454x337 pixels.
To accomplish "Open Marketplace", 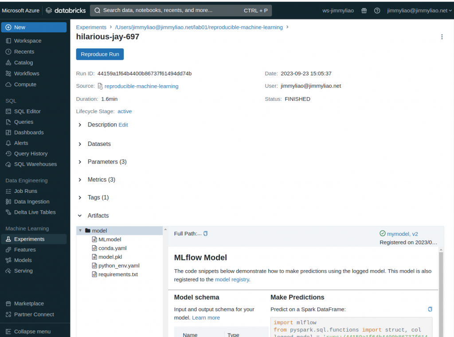I will point(29,304).
